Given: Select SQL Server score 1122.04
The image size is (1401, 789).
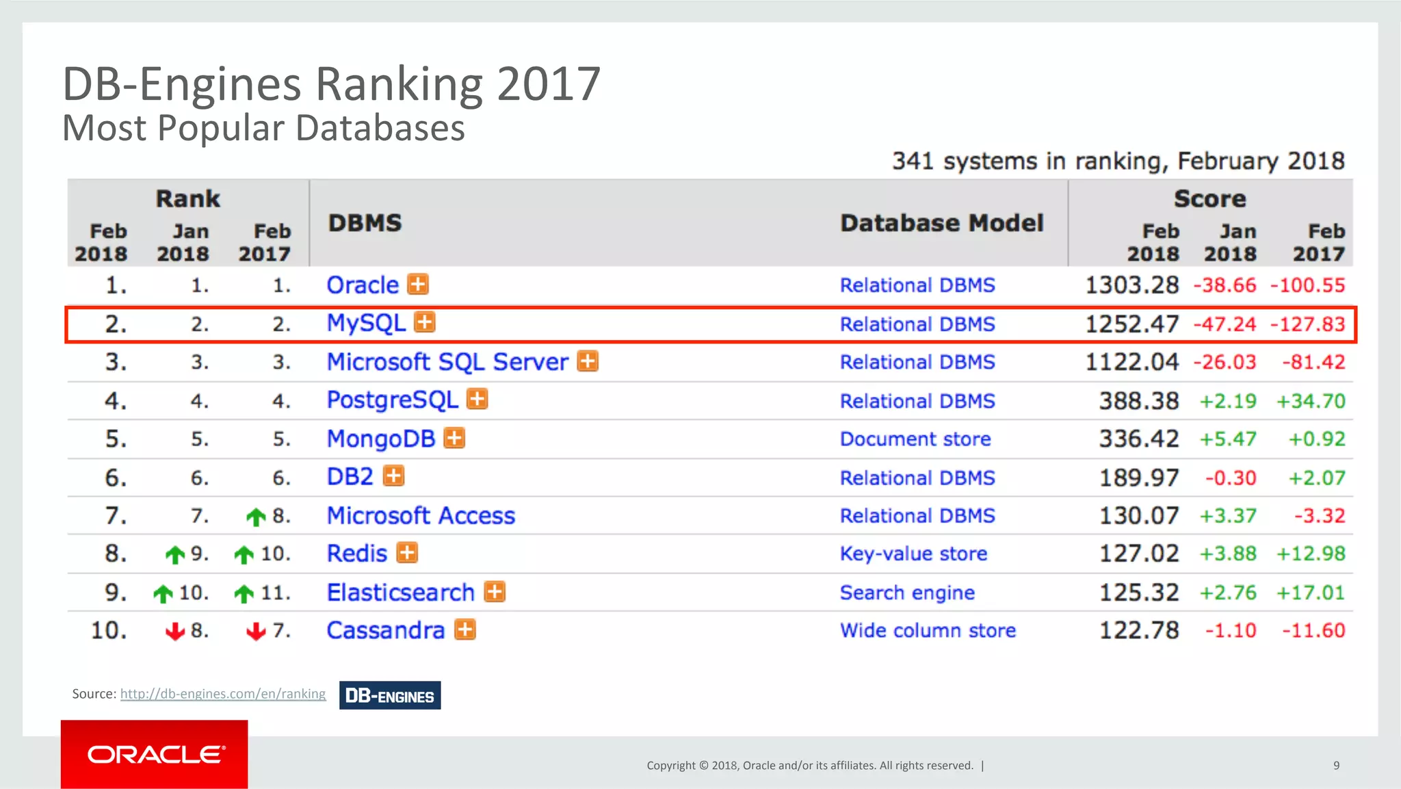Looking at the screenshot, I should [1132, 361].
